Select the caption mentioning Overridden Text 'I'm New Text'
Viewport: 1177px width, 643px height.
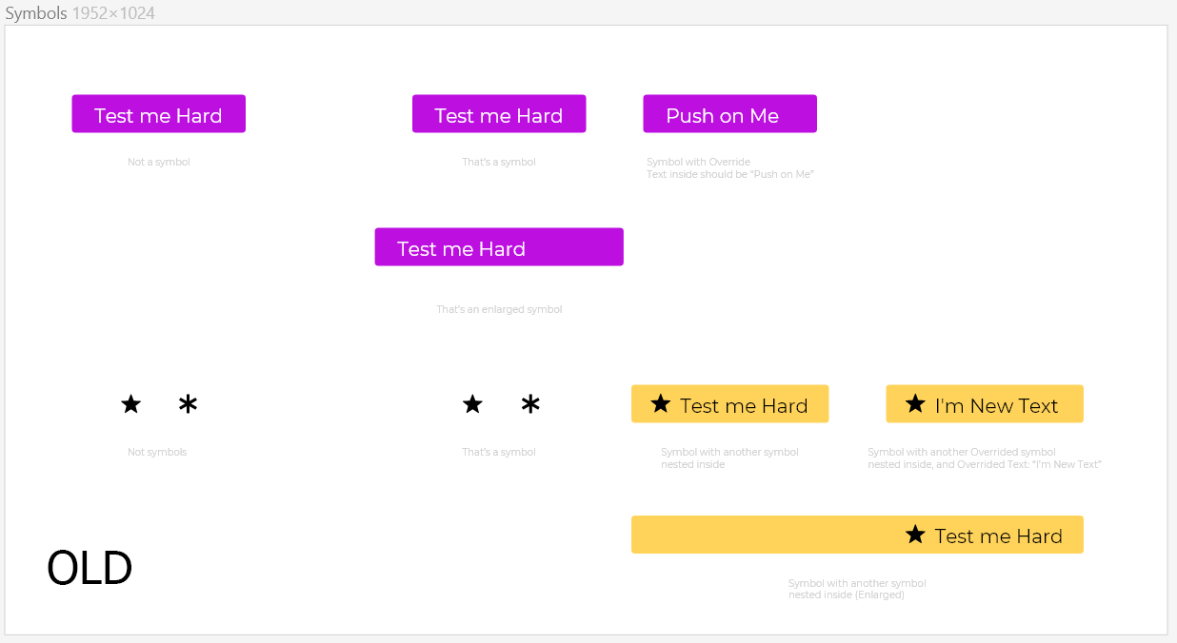pos(985,458)
